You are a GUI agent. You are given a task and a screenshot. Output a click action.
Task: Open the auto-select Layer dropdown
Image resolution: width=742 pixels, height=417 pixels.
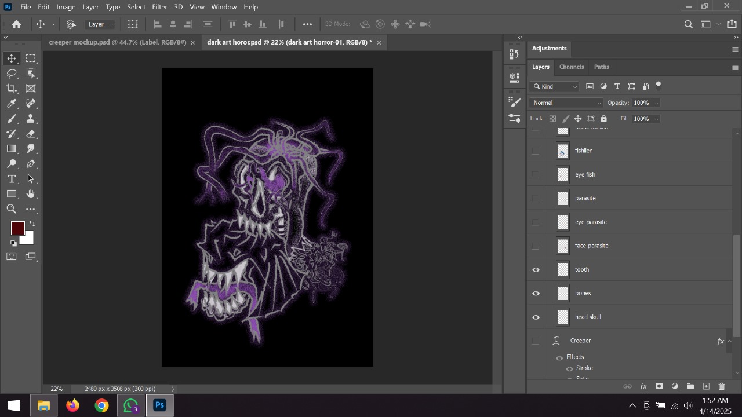101,24
